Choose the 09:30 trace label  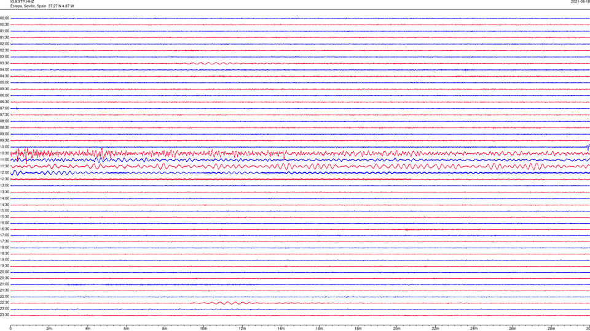(4, 140)
